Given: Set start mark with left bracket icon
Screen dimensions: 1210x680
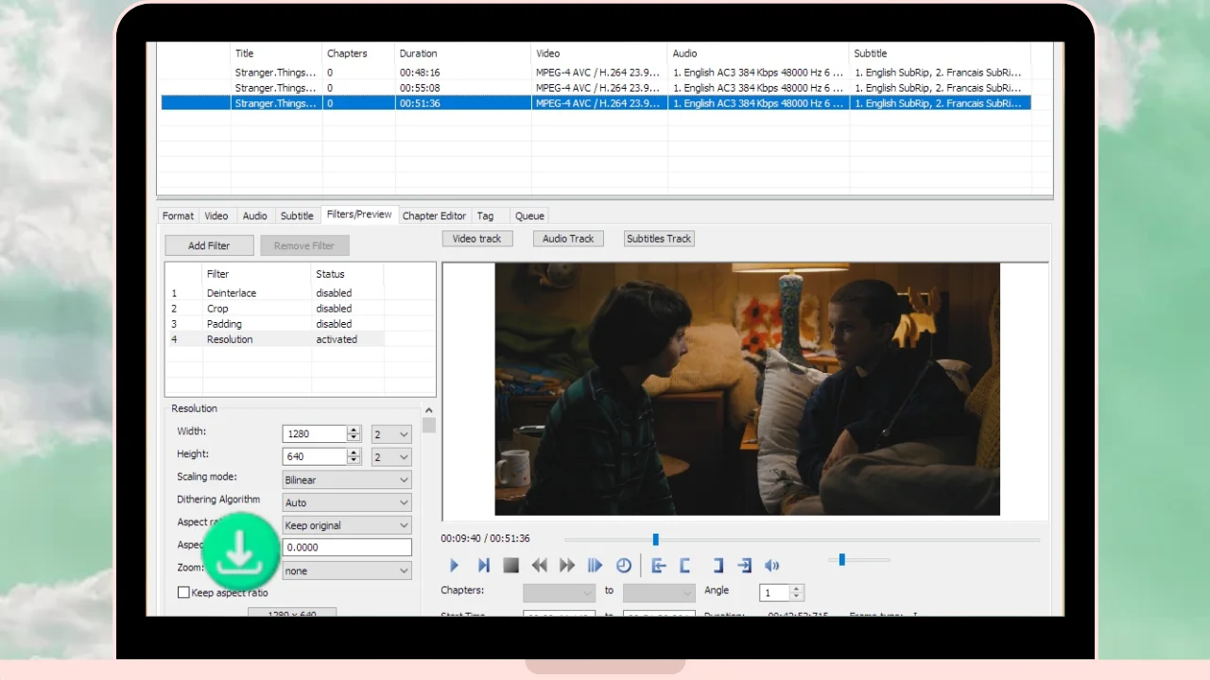Looking at the screenshot, I should click(685, 566).
